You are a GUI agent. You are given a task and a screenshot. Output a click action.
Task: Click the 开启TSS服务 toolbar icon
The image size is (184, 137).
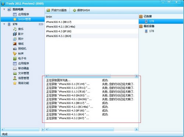click(48, 10)
